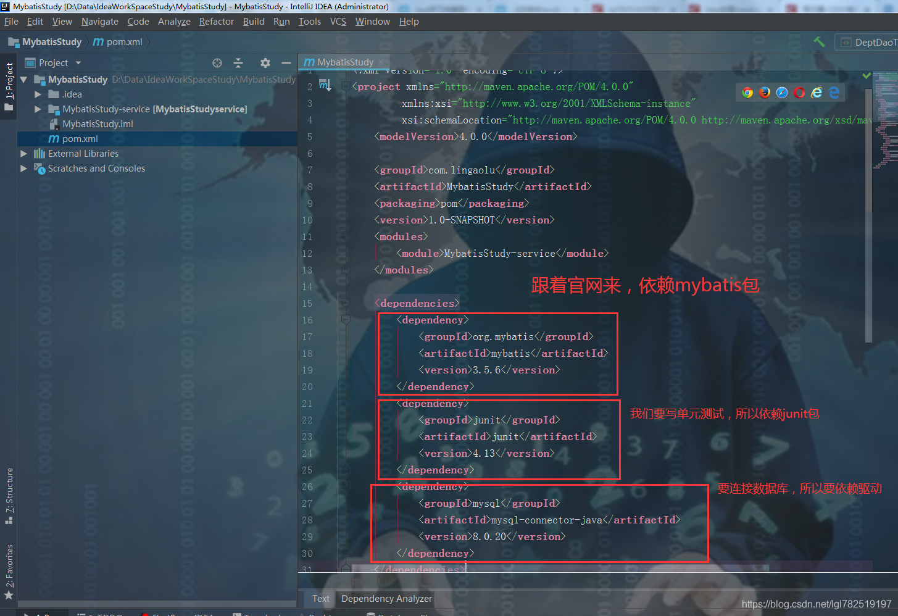This screenshot has height=616, width=898.
Task: Click the green inspection checkmark in the editor
Action: 867,75
